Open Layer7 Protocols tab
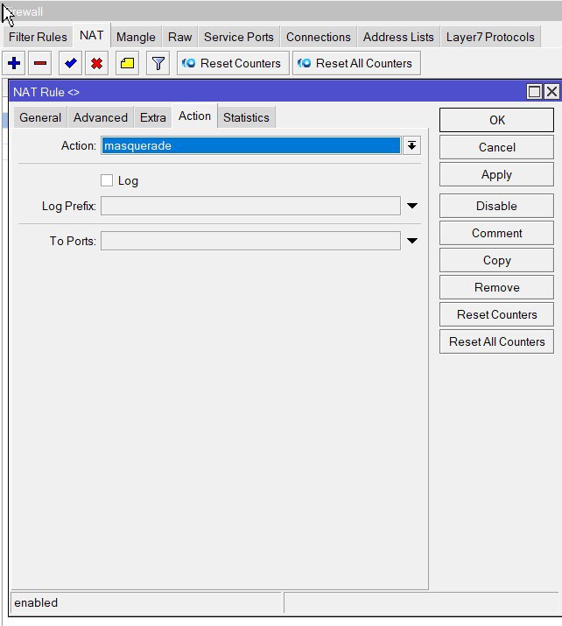The image size is (562, 626). pyautogui.click(x=490, y=37)
